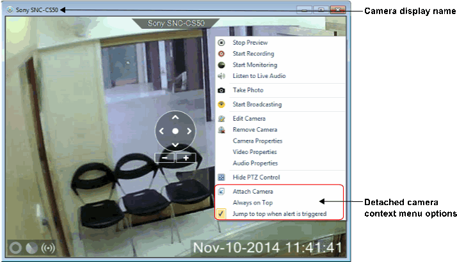Click the Start Broadcasting icon
Screen dimensions: 457x262
tap(221, 104)
